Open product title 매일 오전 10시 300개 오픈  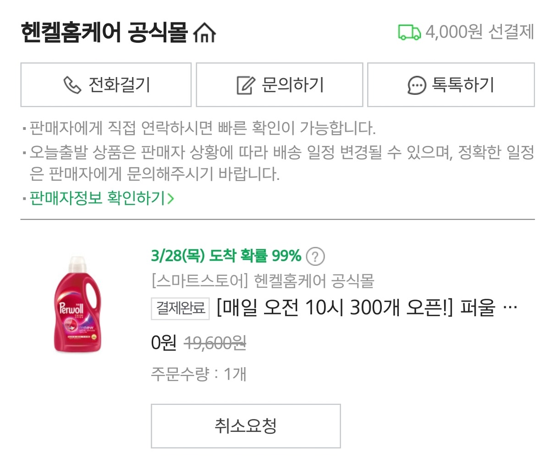tap(356, 308)
